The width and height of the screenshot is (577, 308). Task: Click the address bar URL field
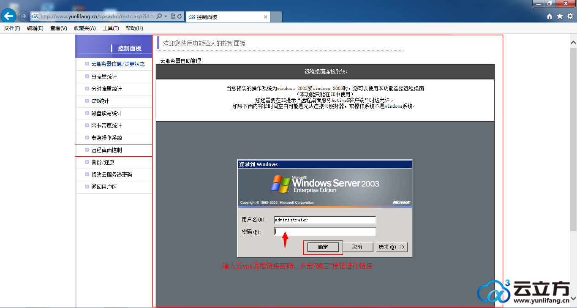[97, 16]
